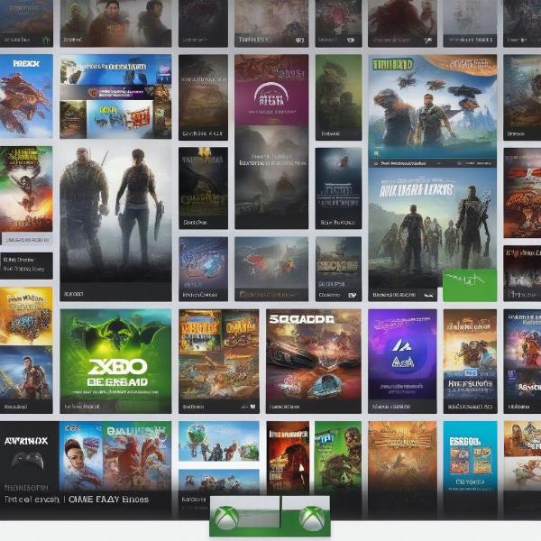541x541 pixels.
Task: Select the green forest tile right of the magenta tile
Action: coord(338,97)
